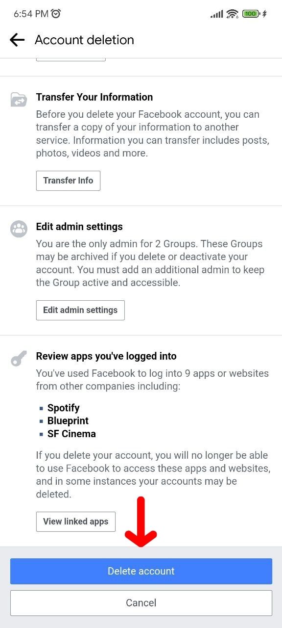Tap the back arrow icon
This screenshot has height=628, width=282.
(x=17, y=40)
